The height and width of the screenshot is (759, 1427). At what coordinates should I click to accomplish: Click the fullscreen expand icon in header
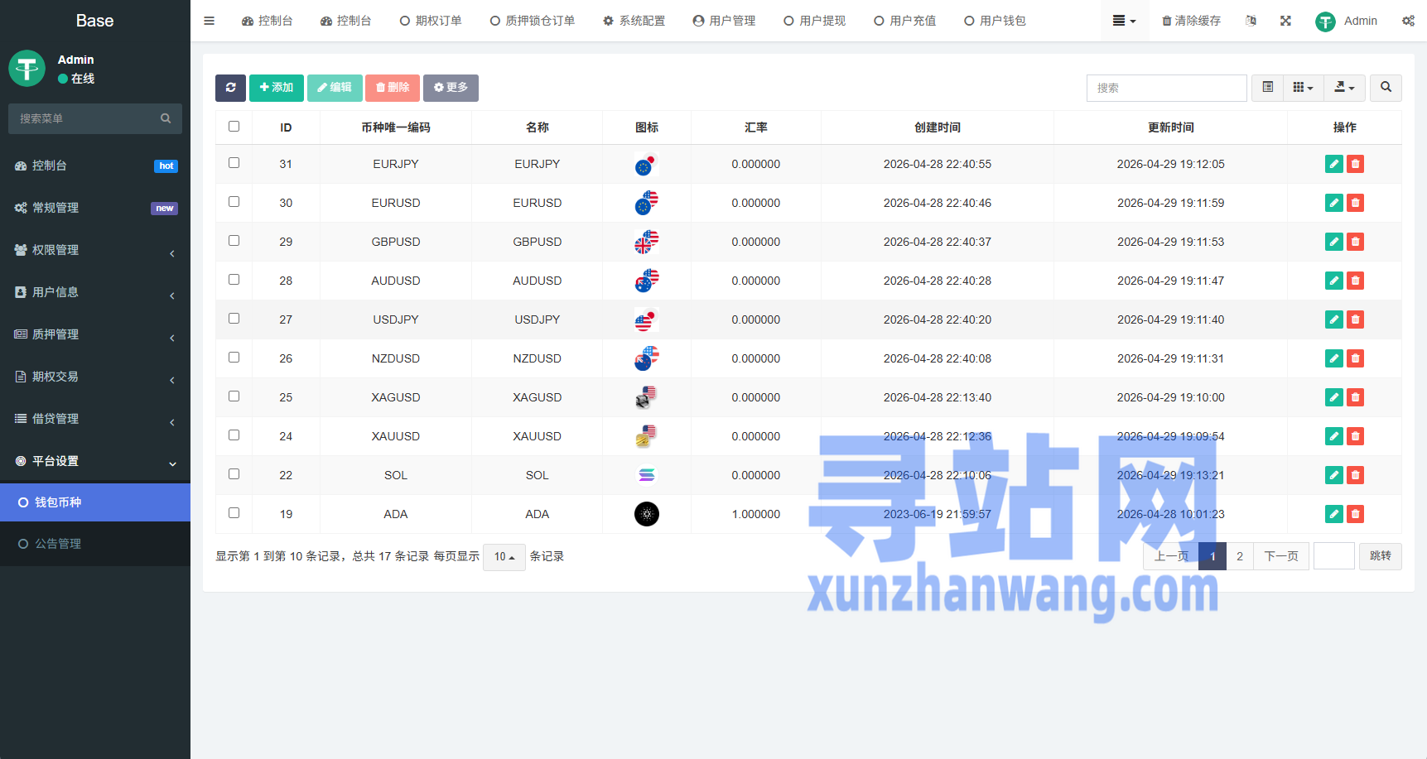(x=1285, y=21)
